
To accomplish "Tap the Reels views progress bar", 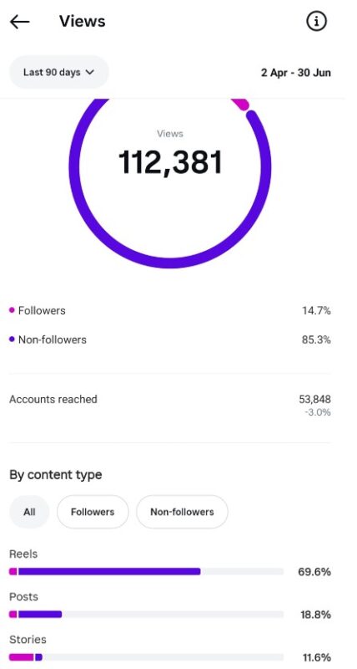I will [x=146, y=572].
